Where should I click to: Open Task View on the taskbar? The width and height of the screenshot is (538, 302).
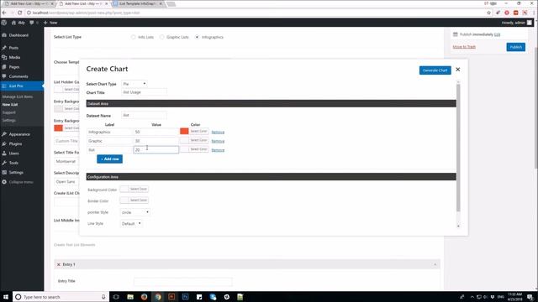coord(116,297)
